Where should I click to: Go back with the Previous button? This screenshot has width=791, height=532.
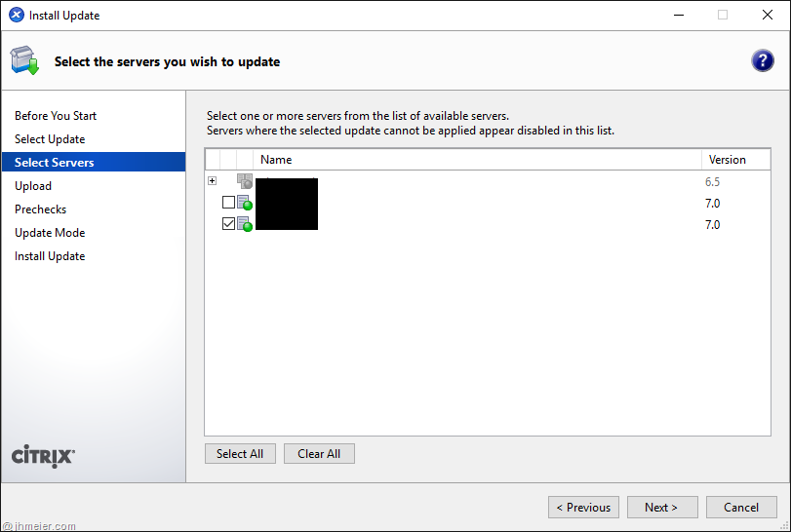[583, 507]
